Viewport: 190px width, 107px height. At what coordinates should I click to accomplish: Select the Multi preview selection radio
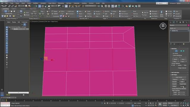(x=183, y=65)
